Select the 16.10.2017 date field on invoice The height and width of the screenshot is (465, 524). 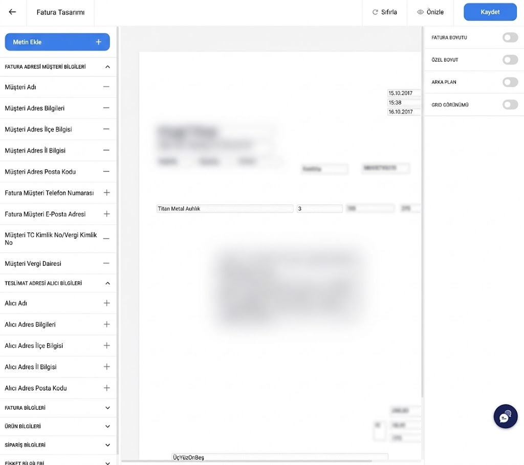[x=404, y=112]
